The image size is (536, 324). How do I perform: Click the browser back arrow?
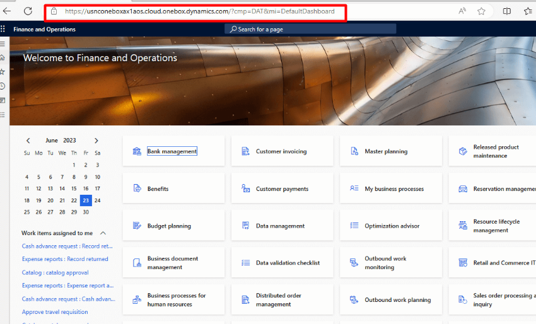click(x=6, y=11)
